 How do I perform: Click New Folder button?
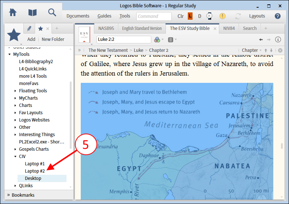click(53, 39)
